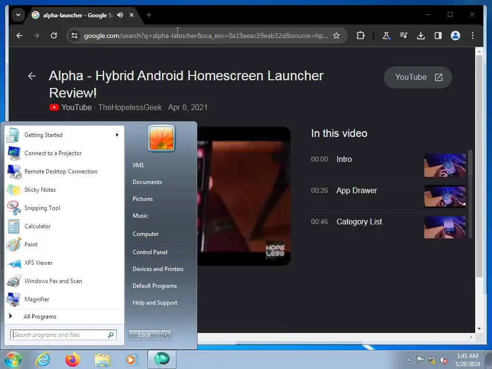Click the address bar URL field
The height and width of the screenshot is (369, 492).
(206, 36)
